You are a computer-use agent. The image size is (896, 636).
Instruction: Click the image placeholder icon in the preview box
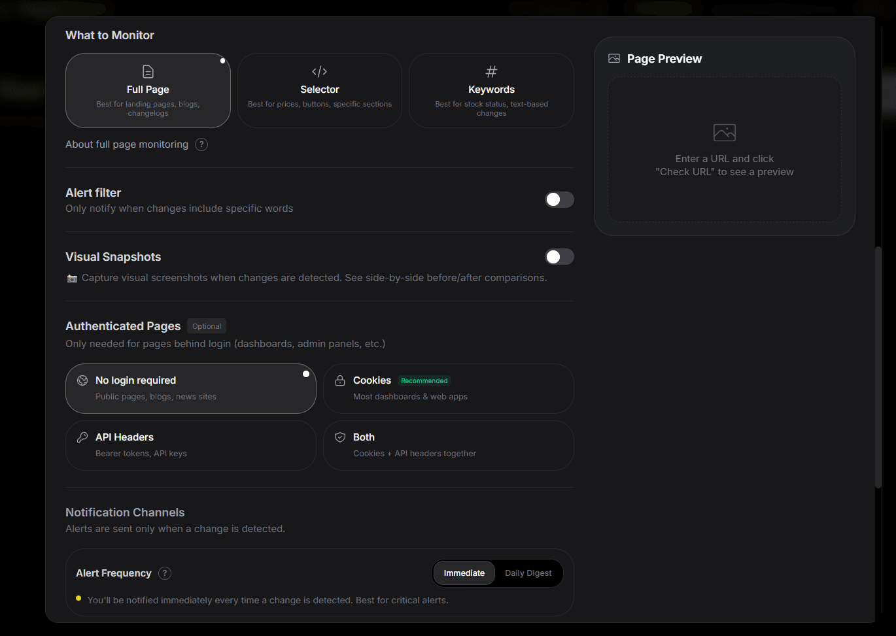(x=724, y=131)
